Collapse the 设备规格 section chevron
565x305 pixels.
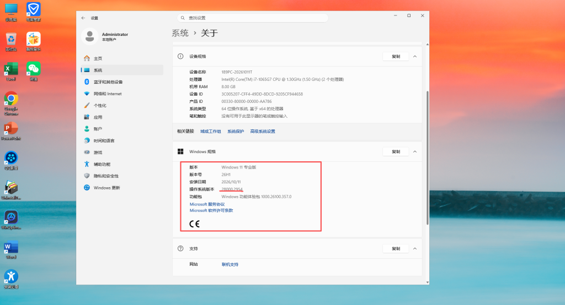click(x=415, y=57)
